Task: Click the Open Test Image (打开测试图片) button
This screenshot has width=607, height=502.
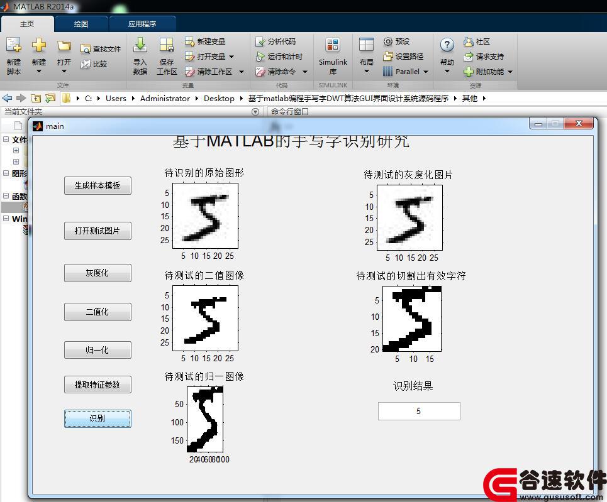Action: point(97,231)
